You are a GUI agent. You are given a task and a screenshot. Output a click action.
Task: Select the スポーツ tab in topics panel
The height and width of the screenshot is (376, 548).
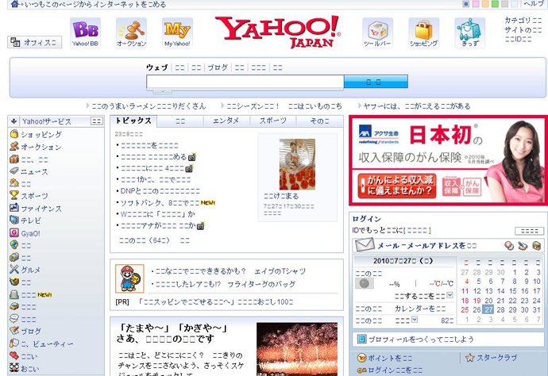point(273,121)
